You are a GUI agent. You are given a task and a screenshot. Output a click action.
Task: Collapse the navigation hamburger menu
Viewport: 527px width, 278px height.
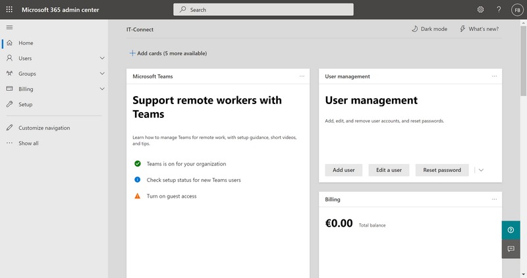coord(9,27)
